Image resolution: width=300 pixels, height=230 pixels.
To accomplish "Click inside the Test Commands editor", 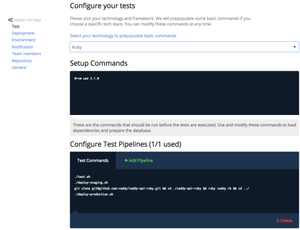I will pyautogui.click(x=184, y=191).
